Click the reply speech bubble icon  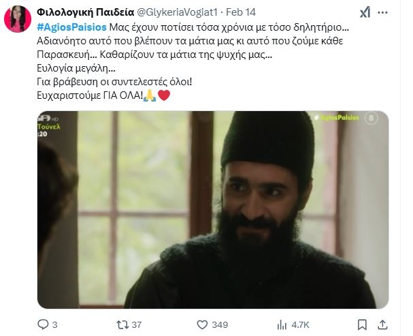(x=43, y=324)
